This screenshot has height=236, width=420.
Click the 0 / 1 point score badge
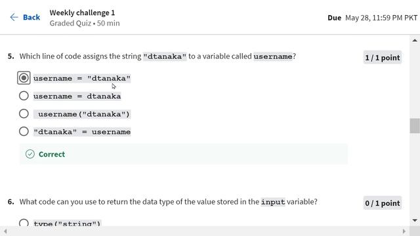[383, 203]
